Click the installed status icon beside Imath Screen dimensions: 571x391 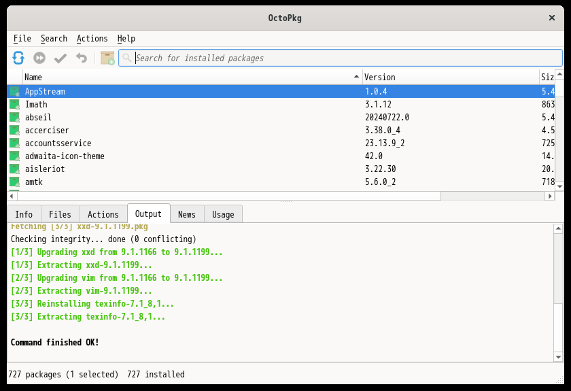14,104
